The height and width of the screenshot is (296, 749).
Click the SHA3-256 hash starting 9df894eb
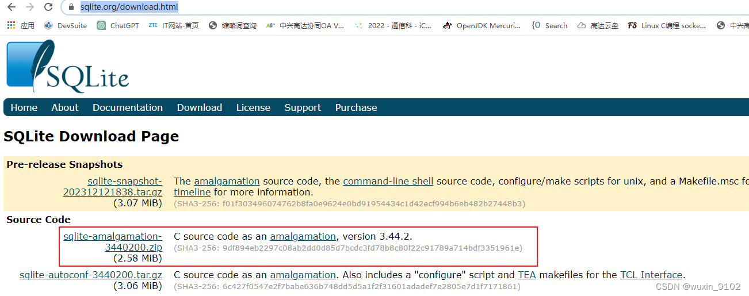point(348,248)
